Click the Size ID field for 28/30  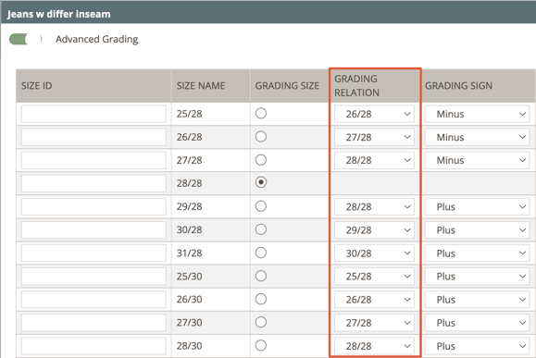tap(93, 346)
